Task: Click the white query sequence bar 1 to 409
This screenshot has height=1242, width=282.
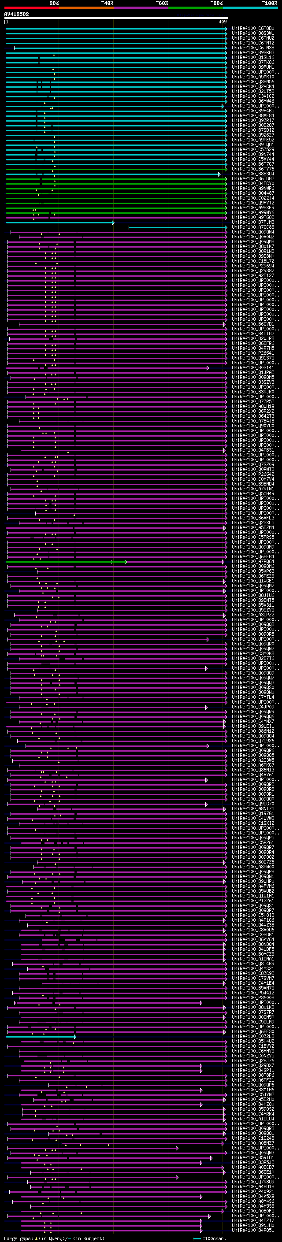Action: 116,19
